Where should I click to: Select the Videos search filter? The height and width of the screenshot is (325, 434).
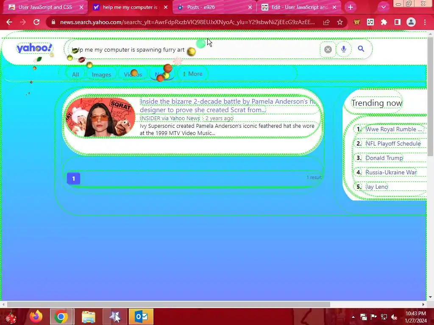[133, 74]
